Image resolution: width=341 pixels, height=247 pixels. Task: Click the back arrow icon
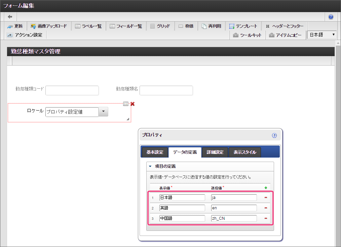click(x=10, y=17)
